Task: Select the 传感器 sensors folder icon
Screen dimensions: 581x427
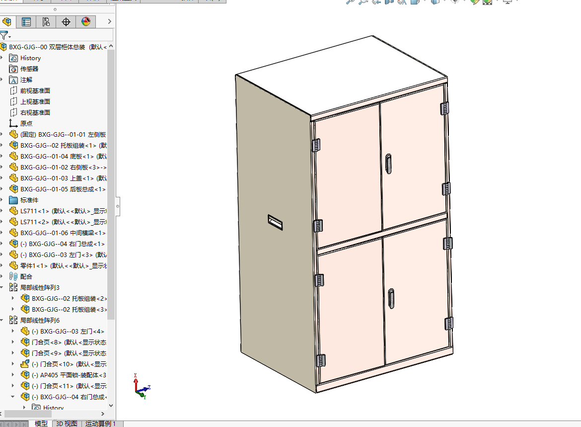Action: pos(13,69)
